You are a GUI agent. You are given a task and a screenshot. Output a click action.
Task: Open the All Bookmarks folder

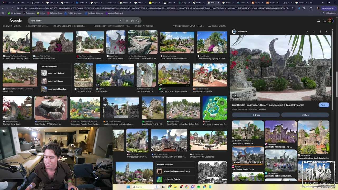[x=329, y=13]
